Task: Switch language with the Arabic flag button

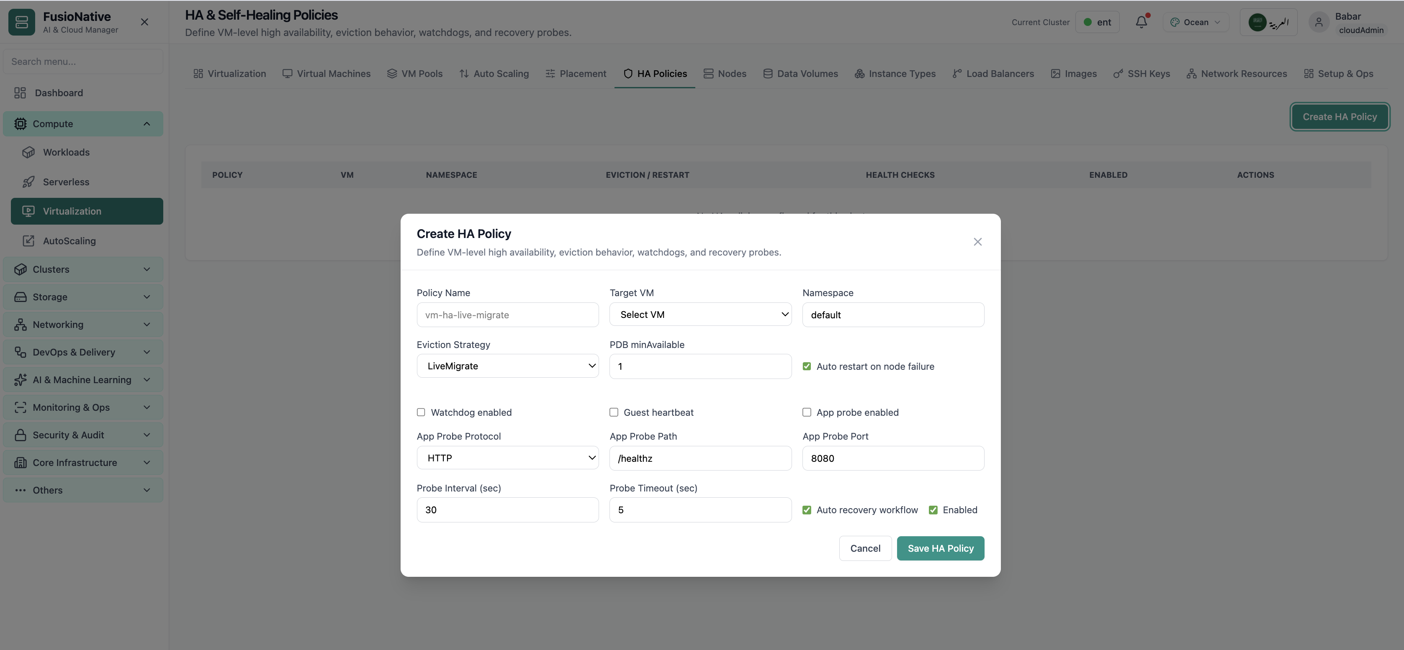Action: point(1268,22)
